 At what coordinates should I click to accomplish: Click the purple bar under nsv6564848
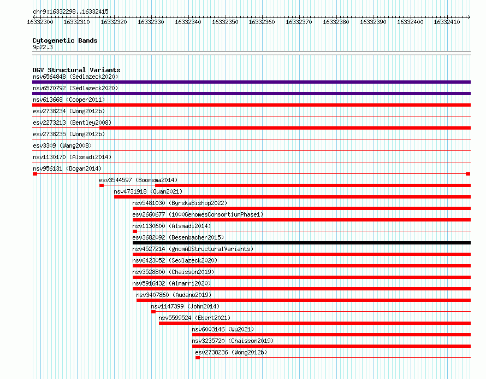[251, 82]
